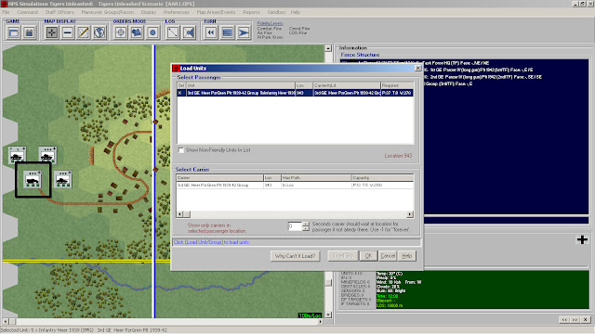Viewport: 595px width, 334px height.
Task: Select the top-right unit counter on map
Action: 47,155
